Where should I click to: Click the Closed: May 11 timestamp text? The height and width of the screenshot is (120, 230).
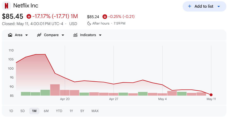click(x=32, y=24)
